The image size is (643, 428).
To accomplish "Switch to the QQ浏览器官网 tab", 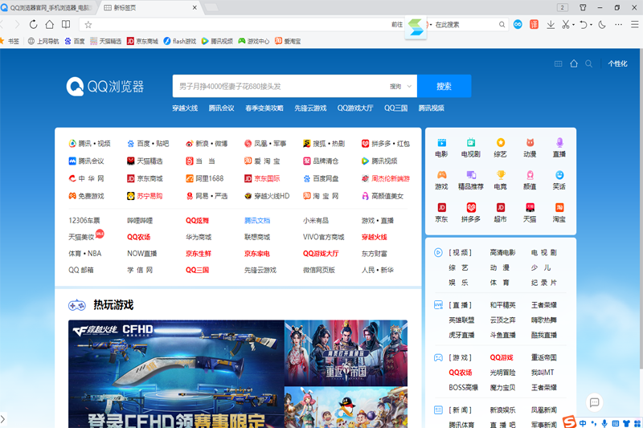I will click(x=48, y=8).
